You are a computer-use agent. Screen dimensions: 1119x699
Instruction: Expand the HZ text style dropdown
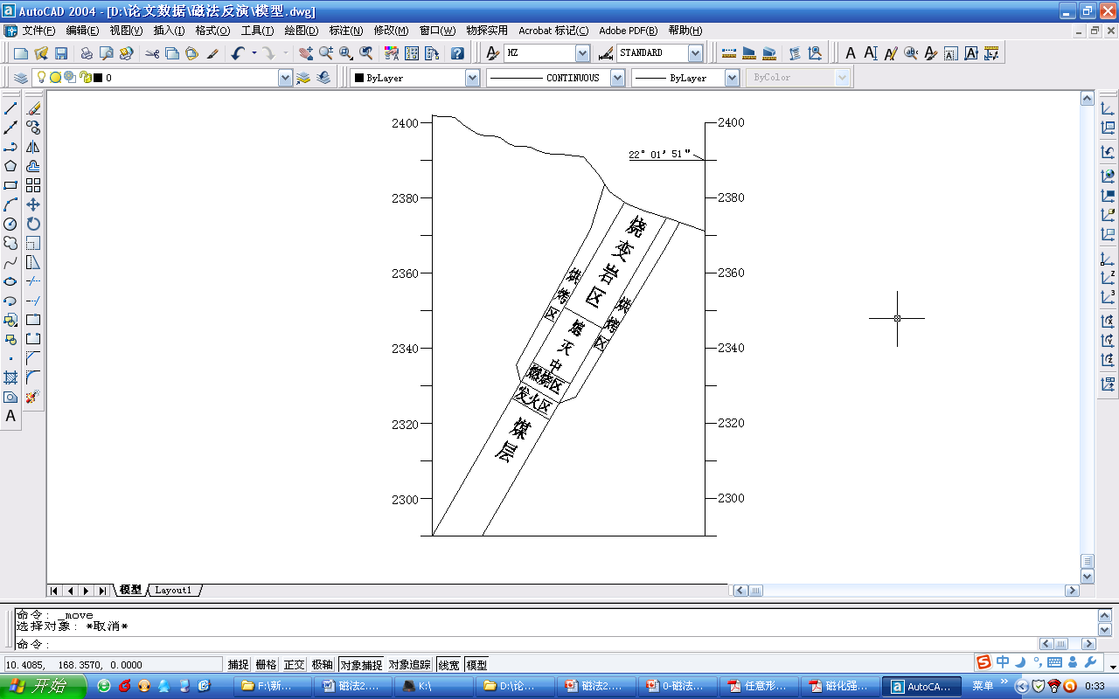(583, 53)
